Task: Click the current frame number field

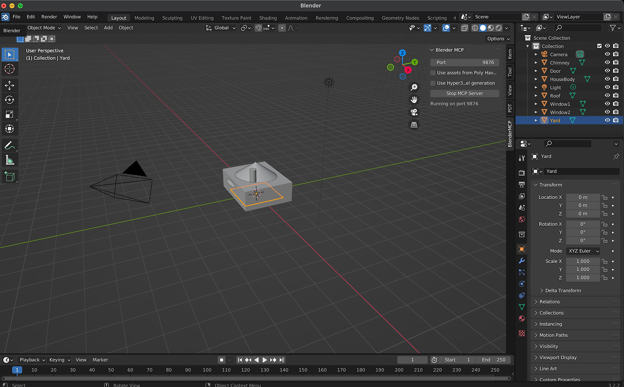Action: click(x=412, y=360)
